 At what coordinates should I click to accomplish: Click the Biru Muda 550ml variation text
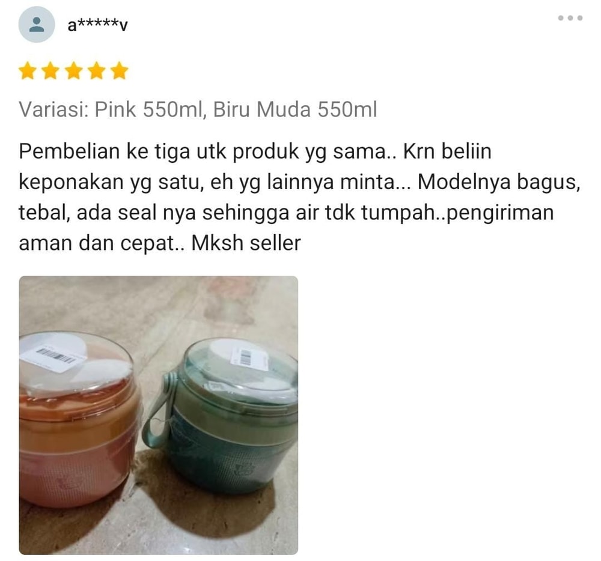pos(295,109)
